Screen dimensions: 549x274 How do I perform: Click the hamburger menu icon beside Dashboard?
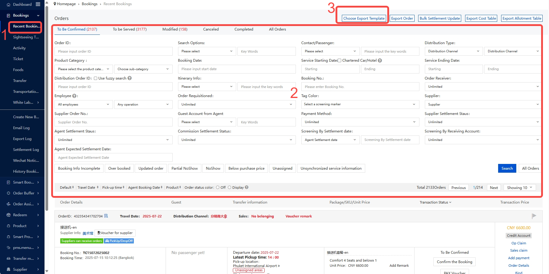pos(38,4)
